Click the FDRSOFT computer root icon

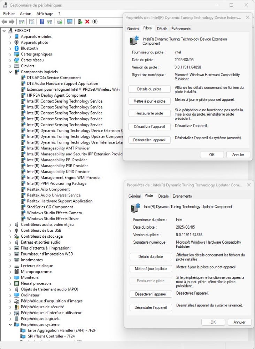coord(10,31)
